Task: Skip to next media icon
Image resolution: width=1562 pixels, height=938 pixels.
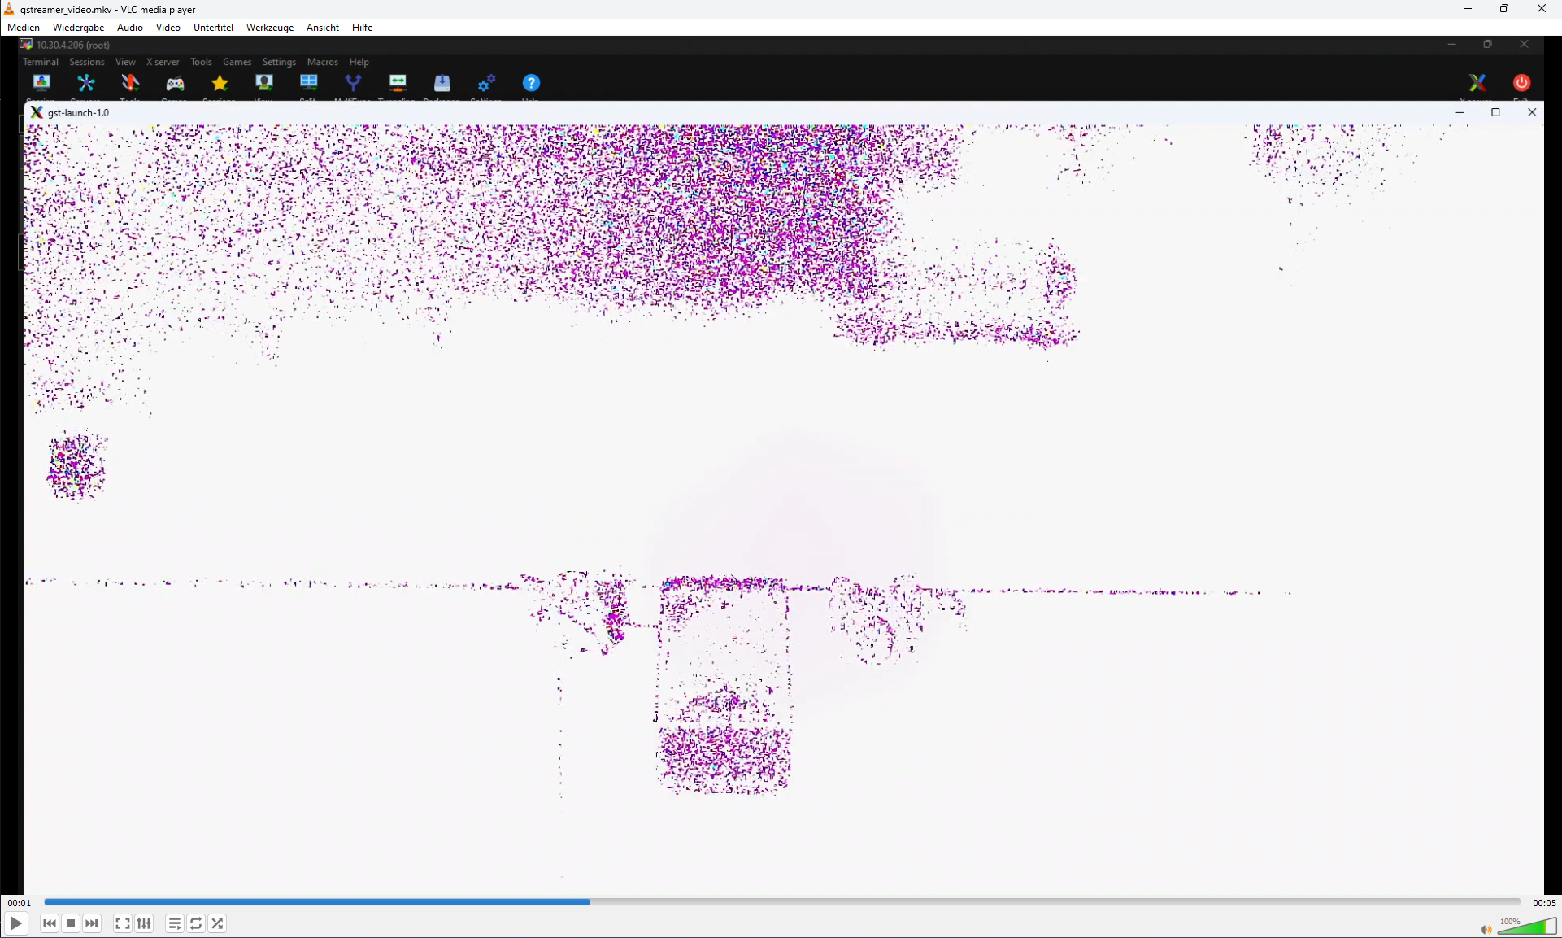Action: coord(92,923)
